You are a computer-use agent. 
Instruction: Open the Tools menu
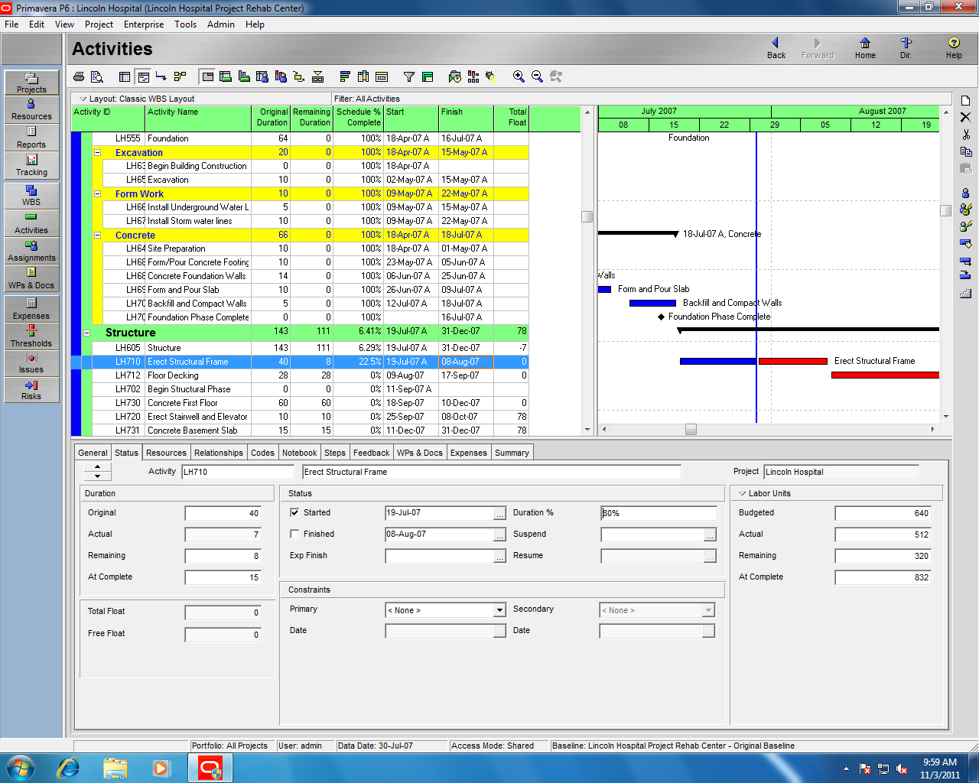(185, 24)
